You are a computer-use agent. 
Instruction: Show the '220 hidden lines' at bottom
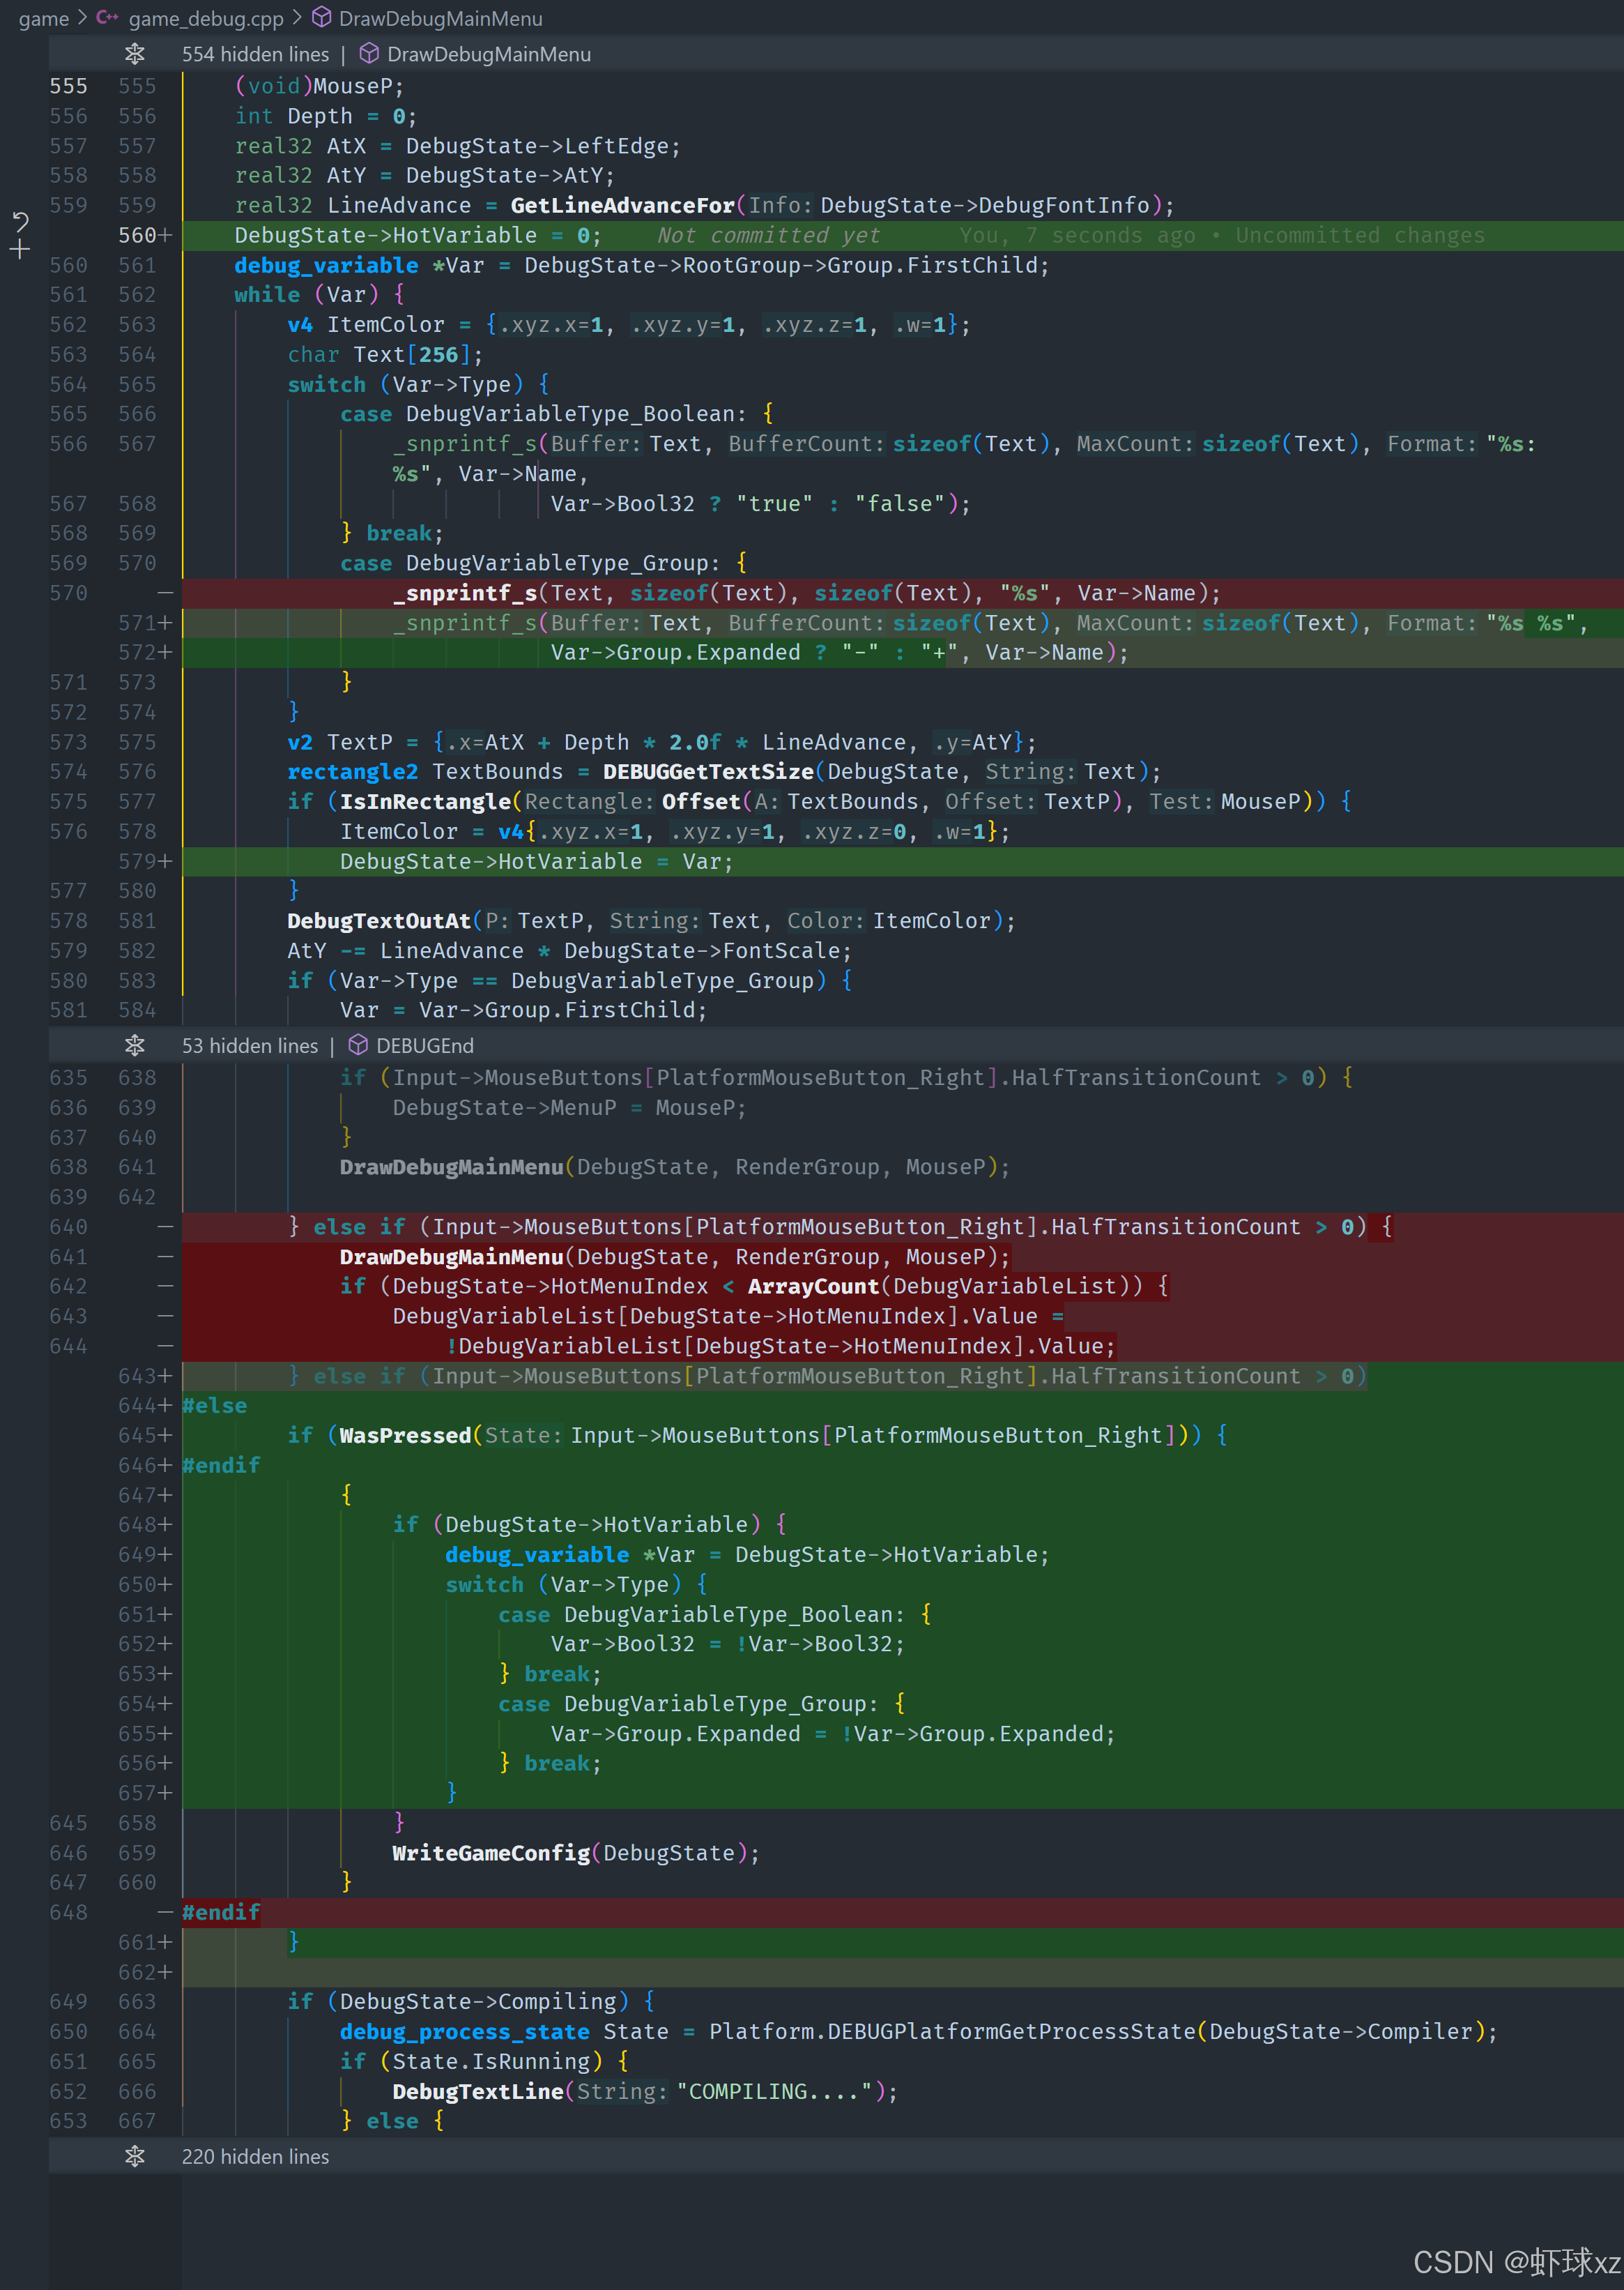255,2156
